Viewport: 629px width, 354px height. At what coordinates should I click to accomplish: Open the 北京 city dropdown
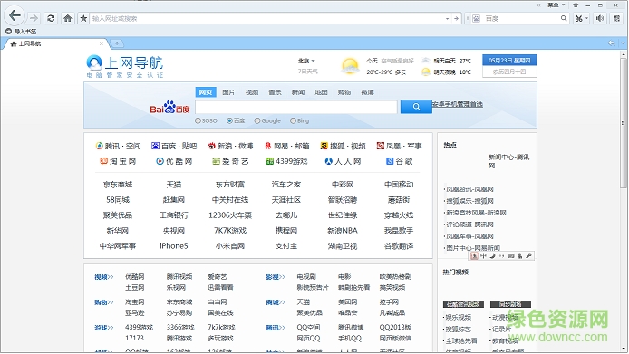click(x=306, y=61)
